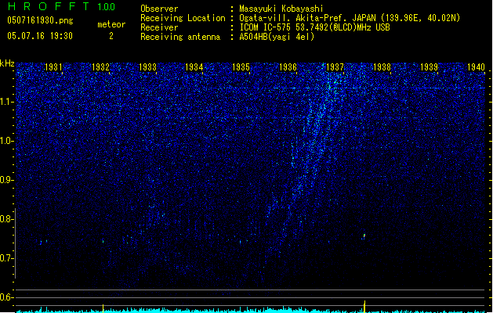Click the 1938 time marker
The height and width of the screenshot is (313, 493).
(382, 67)
